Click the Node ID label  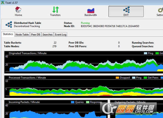click(69, 26)
